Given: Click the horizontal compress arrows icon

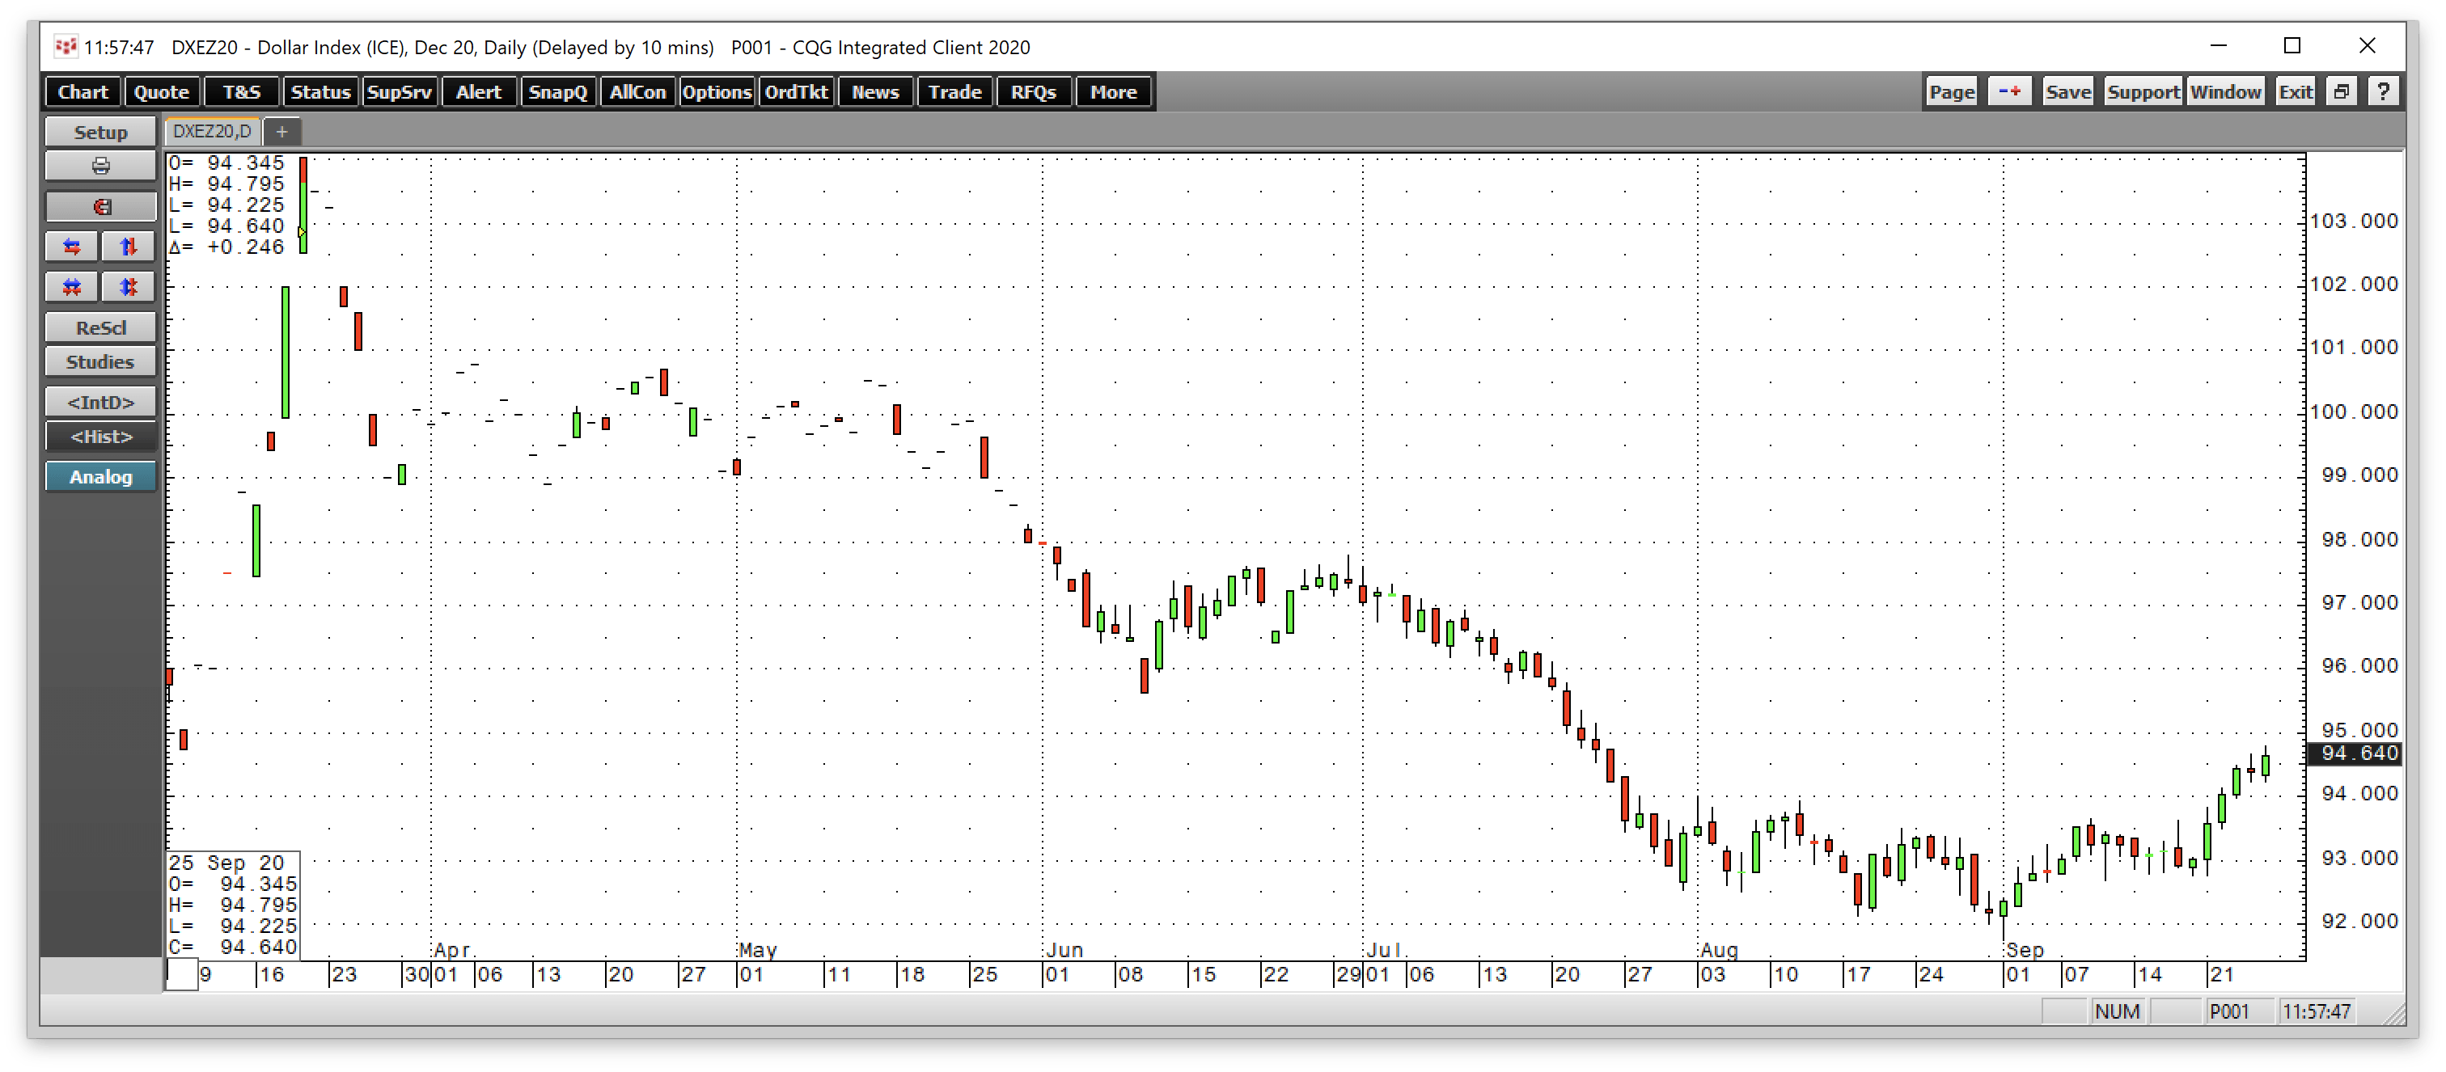Looking at the screenshot, I should tap(72, 286).
